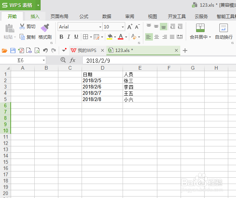Align text to middle of cell
The width and height of the screenshot is (236, 198).
point(156,27)
